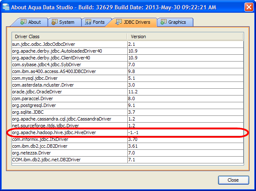Click the Oracle driver version 11.2 cell
This screenshot has height=191, width=256.
click(185, 92)
